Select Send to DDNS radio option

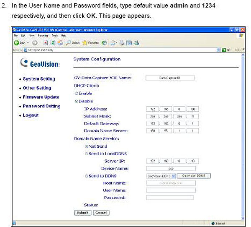click(87, 176)
